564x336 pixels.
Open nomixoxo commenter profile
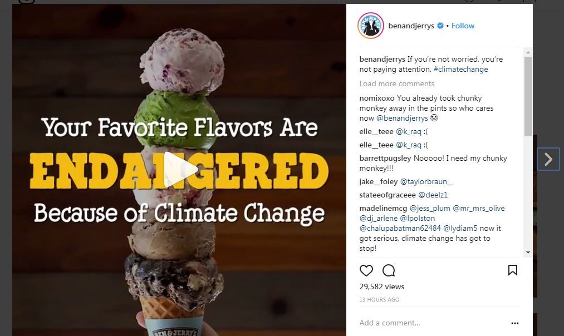[x=377, y=98]
